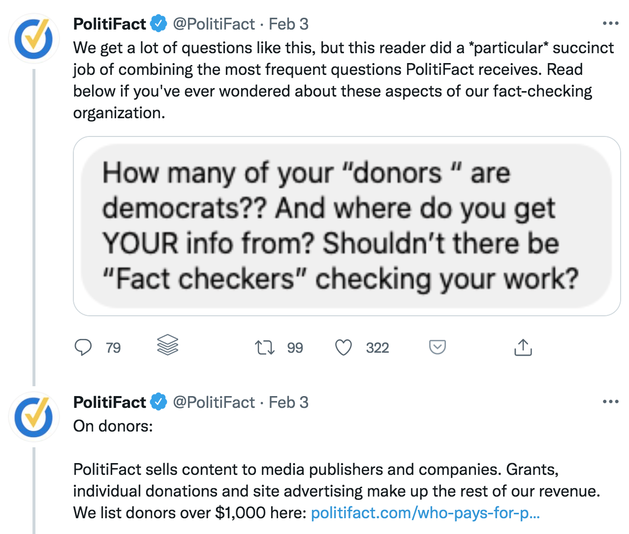The width and height of the screenshot is (629, 534).
Task: Open the Feb 3 timestamp of the first tweet
Action: [288, 24]
